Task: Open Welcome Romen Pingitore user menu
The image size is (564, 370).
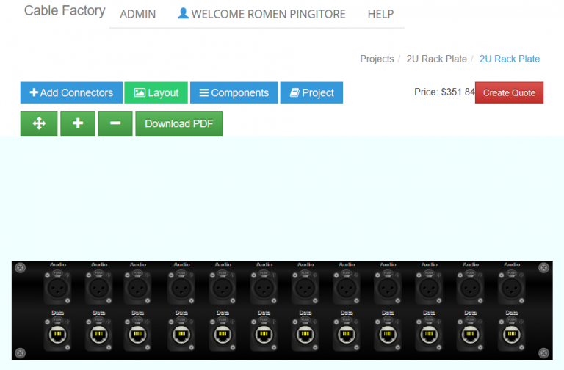Action: pos(261,14)
